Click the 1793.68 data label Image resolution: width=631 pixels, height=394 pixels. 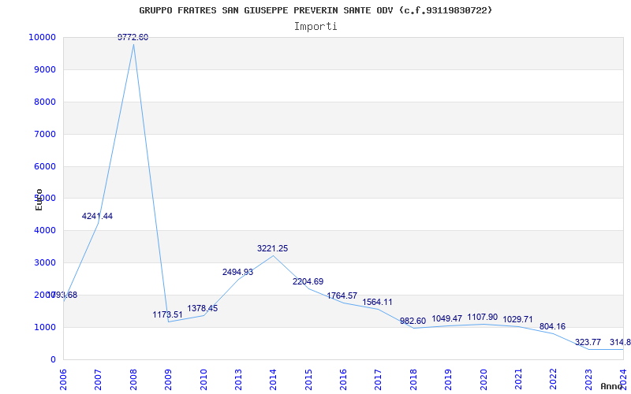point(62,295)
